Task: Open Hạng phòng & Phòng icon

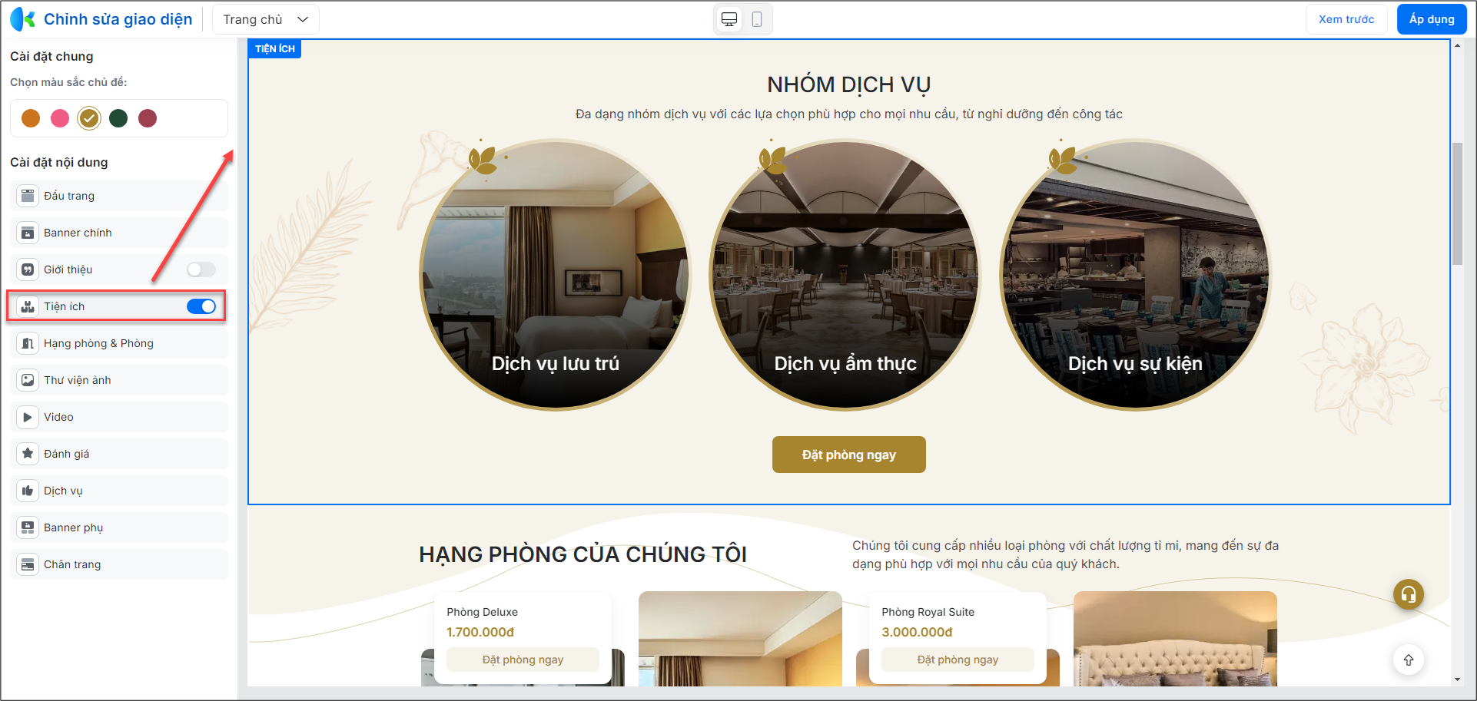Action: (x=28, y=343)
